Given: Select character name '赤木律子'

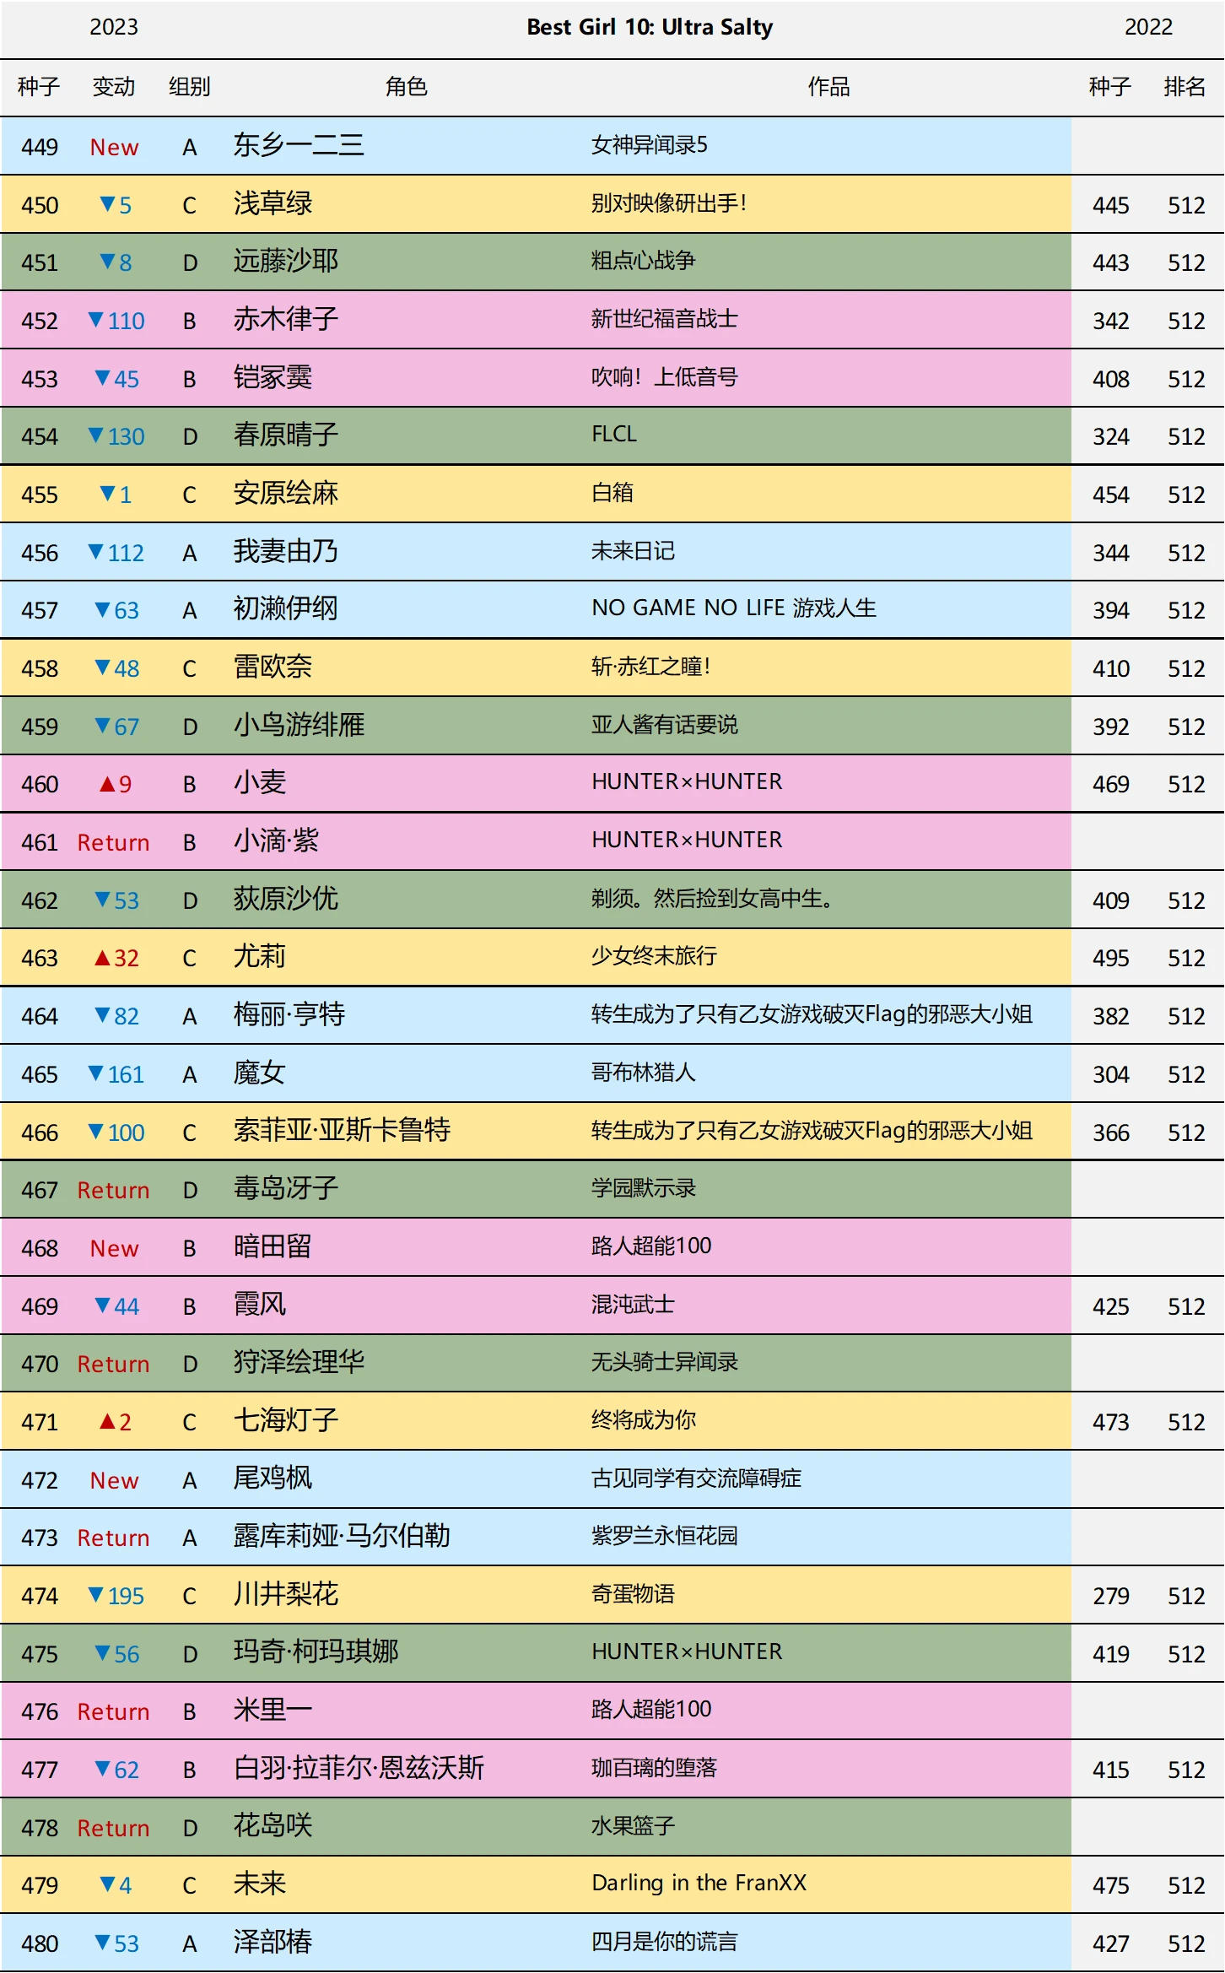Looking at the screenshot, I should pos(286,319).
